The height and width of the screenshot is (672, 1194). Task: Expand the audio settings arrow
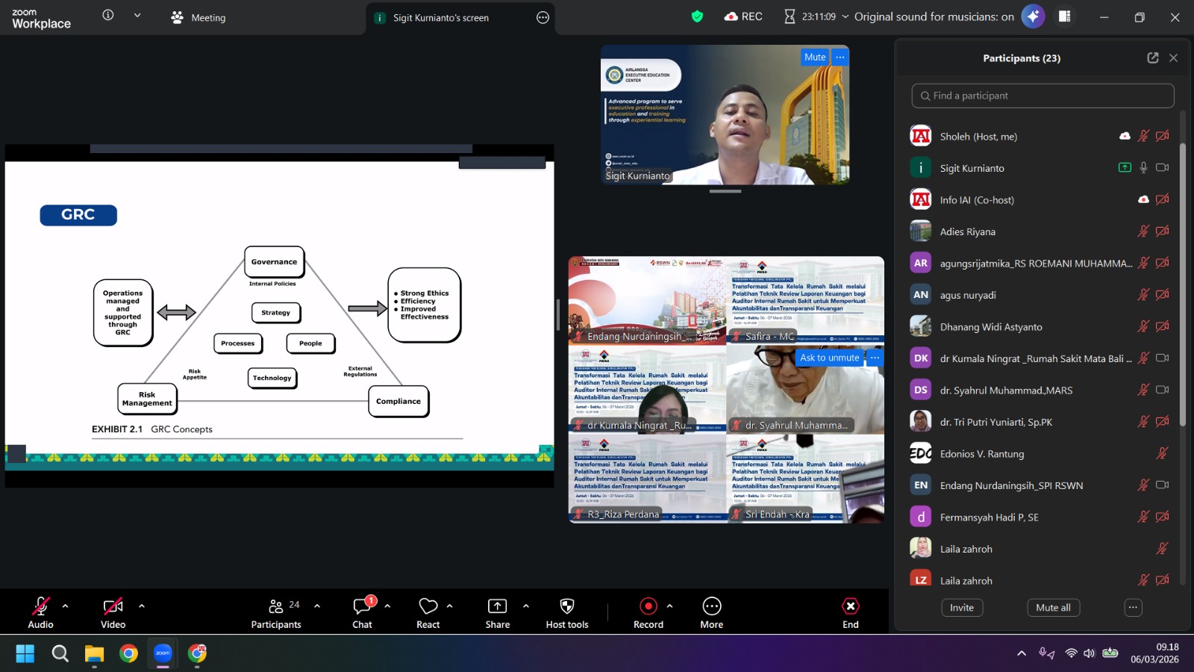66,606
